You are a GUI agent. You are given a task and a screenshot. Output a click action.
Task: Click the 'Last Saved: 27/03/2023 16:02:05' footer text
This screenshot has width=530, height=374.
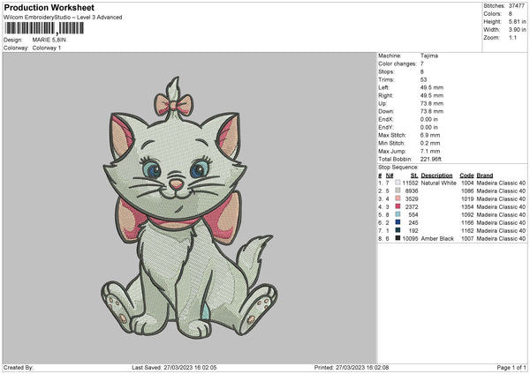coord(174,367)
